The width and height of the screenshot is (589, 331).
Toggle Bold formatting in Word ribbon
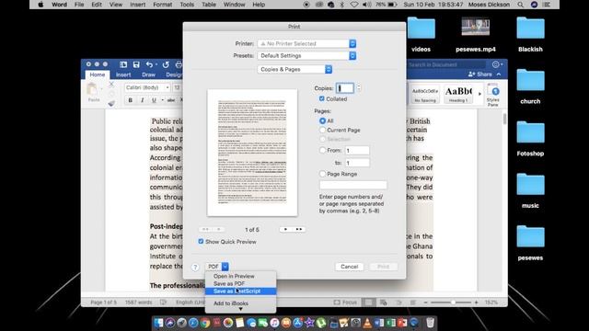pos(131,100)
